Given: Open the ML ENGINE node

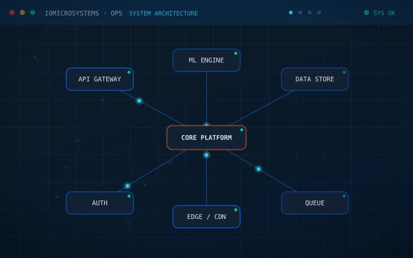Looking at the screenshot, I should (206, 60).
